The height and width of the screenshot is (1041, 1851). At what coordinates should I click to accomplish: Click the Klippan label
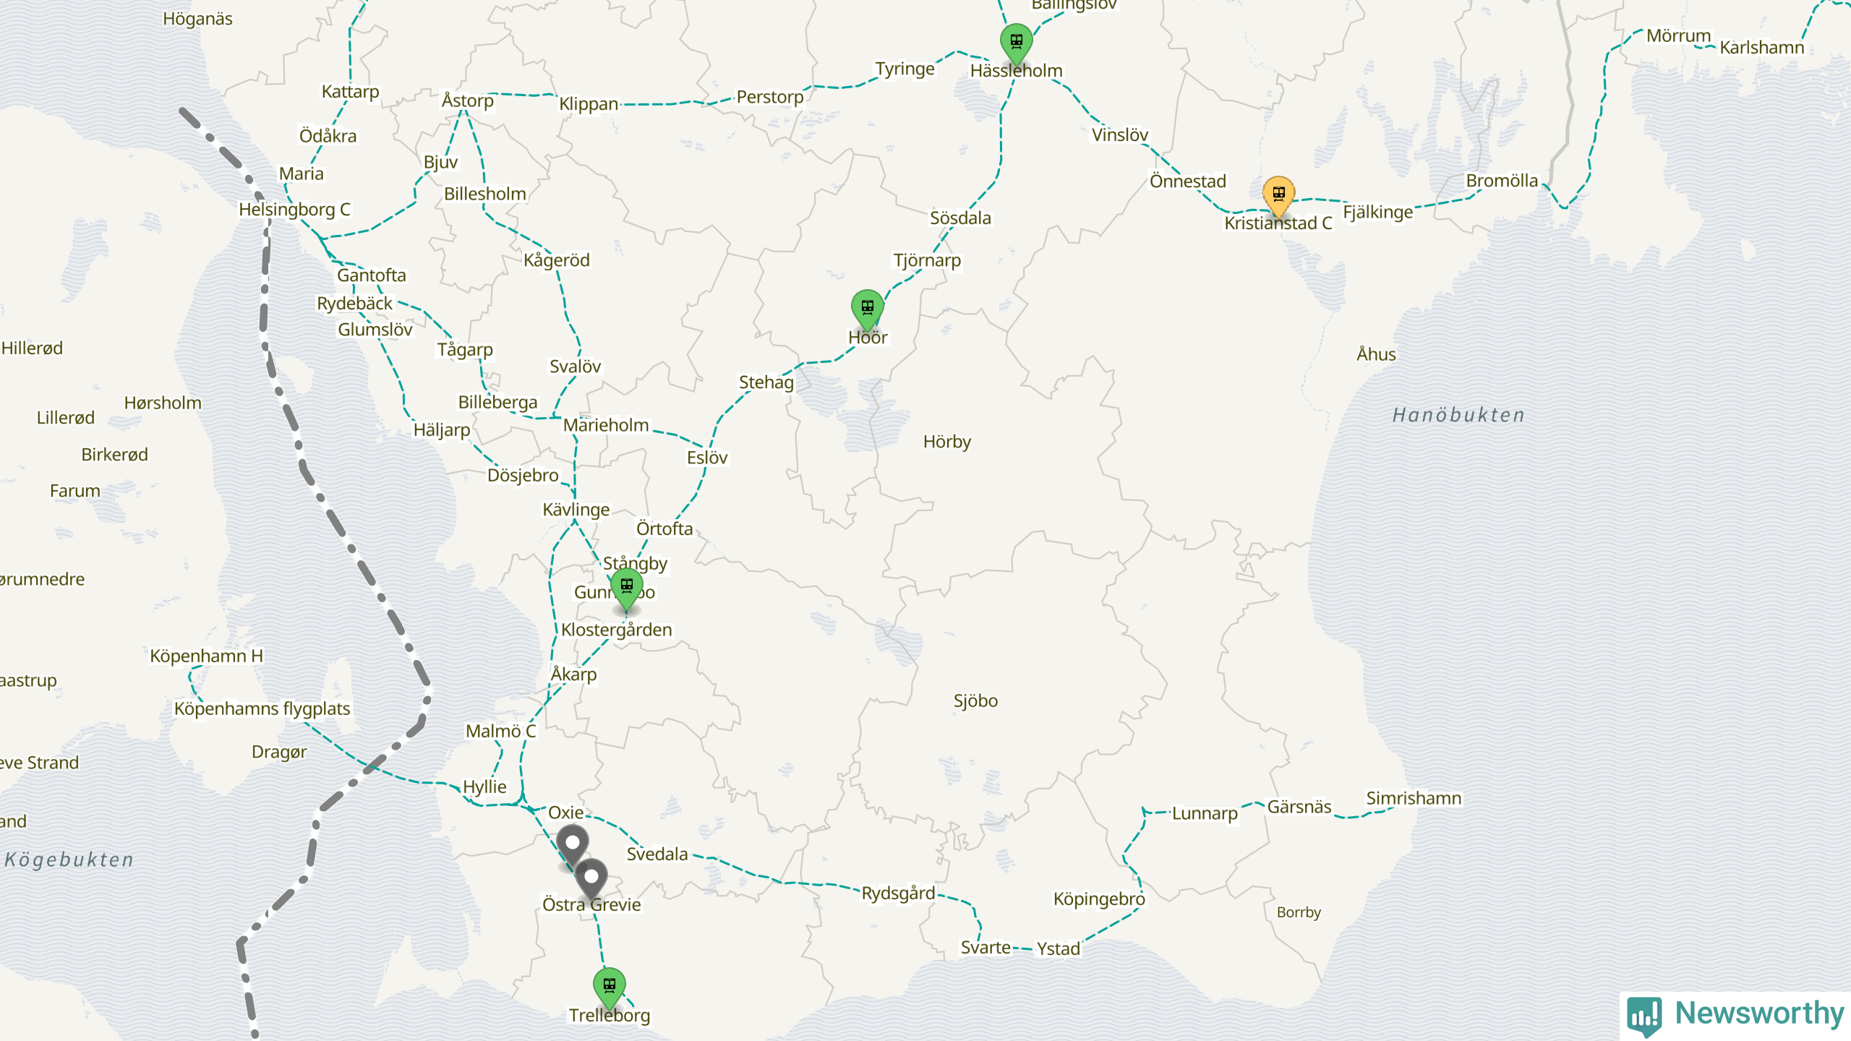pos(589,104)
